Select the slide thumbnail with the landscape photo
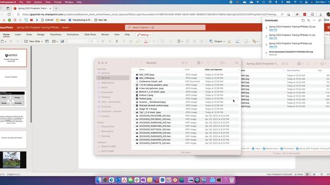 [13, 160]
